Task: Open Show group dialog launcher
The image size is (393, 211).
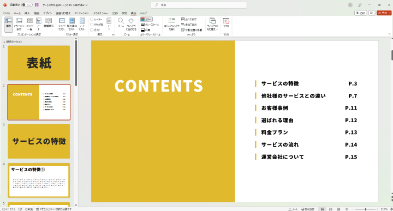Action: coord(114,34)
